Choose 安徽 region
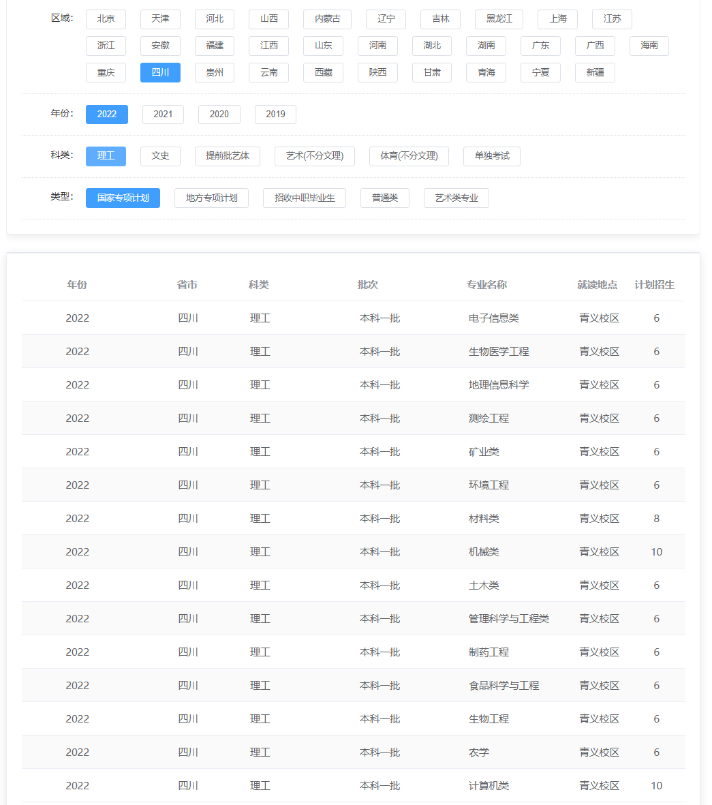712x805 pixels. click(x=160, y=46)
